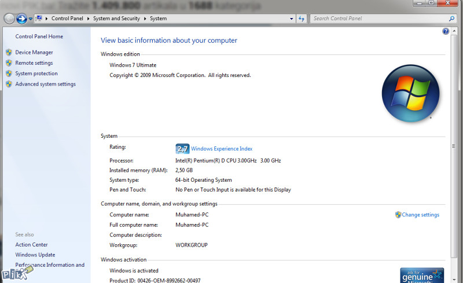Click the shield icon beside Change settings
The height and width of the screenshot is (283, 463).
pyautogui.click(x=398, y=215)
